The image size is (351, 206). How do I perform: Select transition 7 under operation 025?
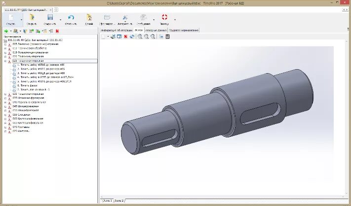pyautogui.click(x=34, y=90)
